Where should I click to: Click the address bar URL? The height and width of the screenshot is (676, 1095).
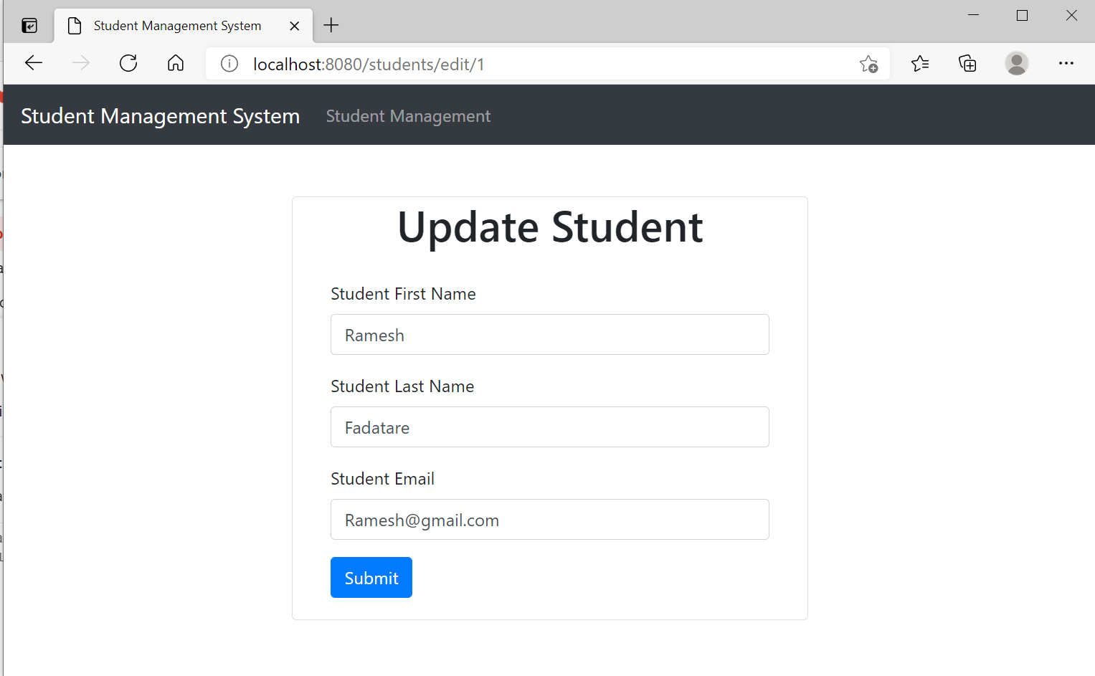point(369,65)
